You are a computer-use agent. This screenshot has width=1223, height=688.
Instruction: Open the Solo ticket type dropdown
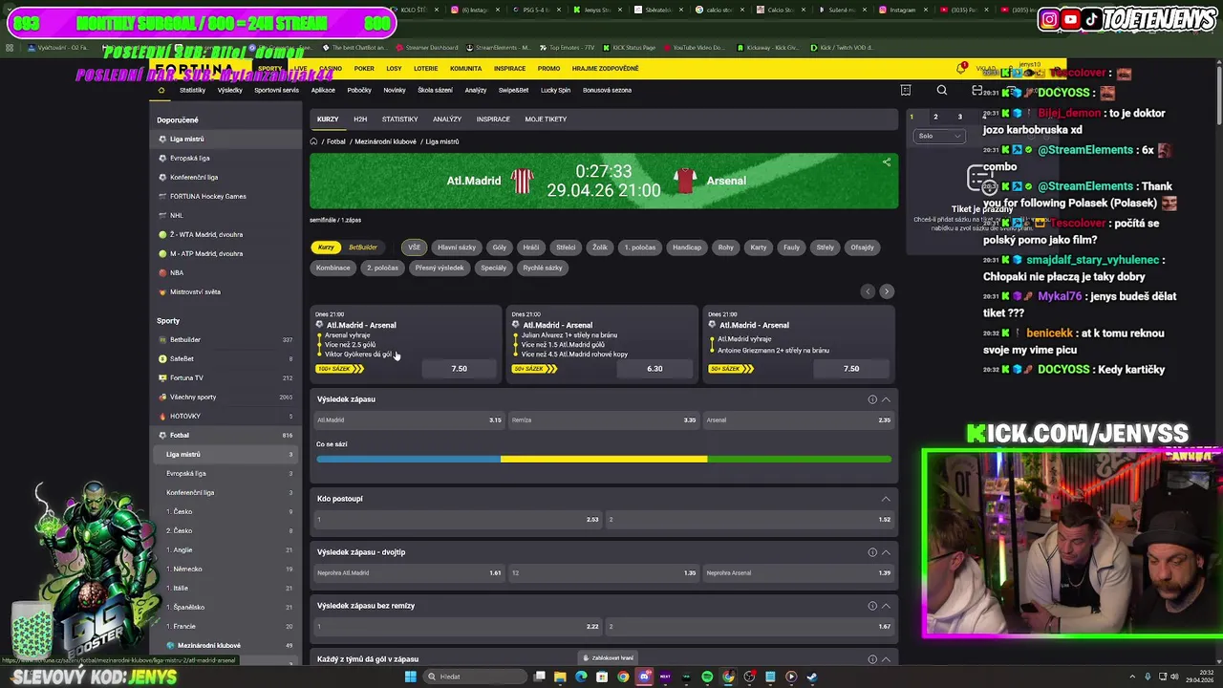(x=940, y=136)
